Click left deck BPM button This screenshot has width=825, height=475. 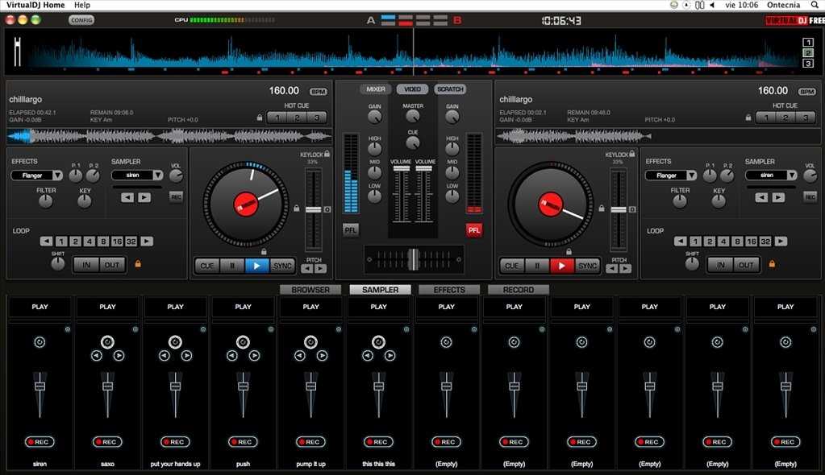[319, 92]
